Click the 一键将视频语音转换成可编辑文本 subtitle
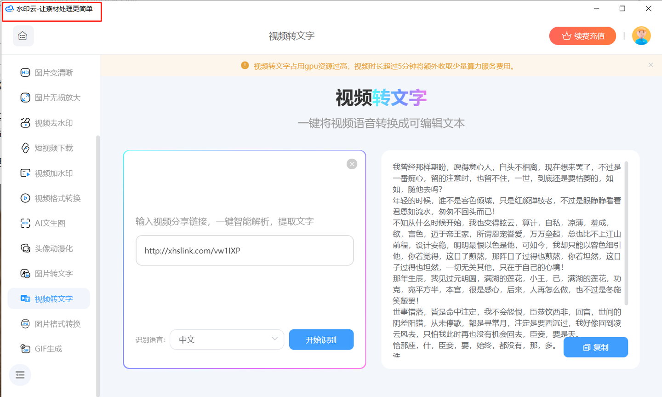The width and height of the screenshot is (662, 397). pos(381,123)
